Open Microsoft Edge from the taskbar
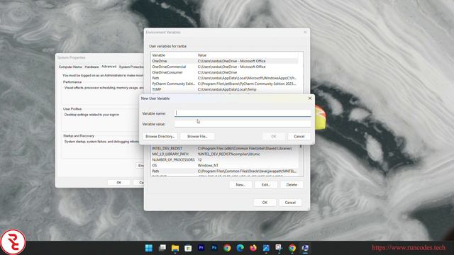The width and height of the screenshot is (454, 255). click(240, 248)
